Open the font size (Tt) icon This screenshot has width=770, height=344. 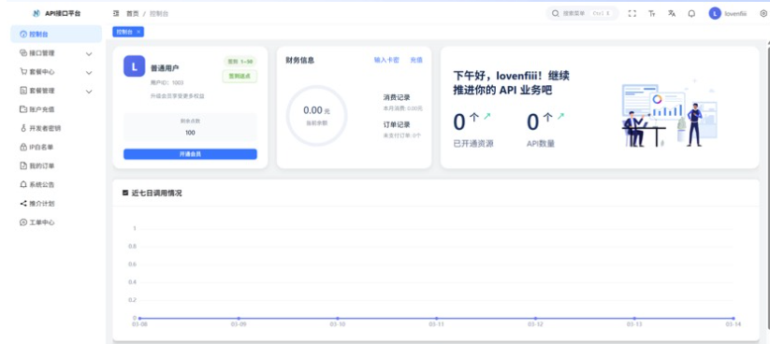652,14
